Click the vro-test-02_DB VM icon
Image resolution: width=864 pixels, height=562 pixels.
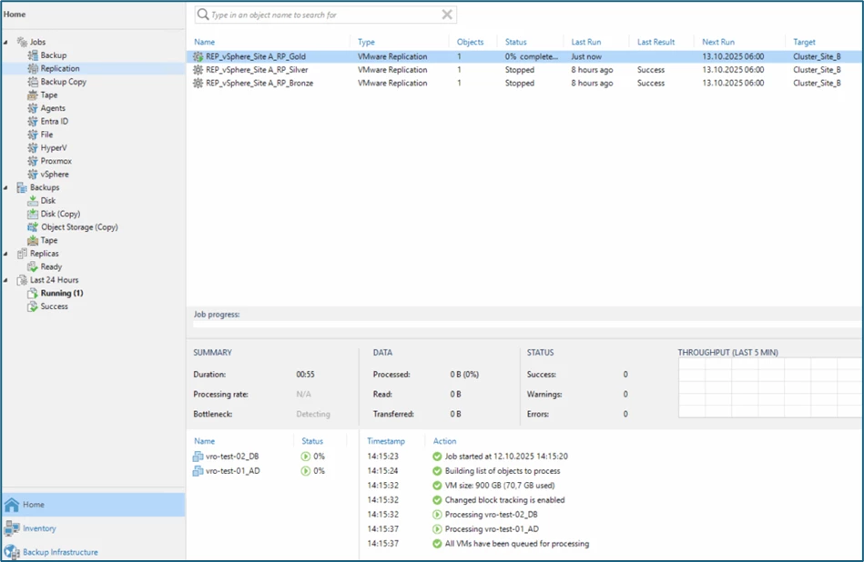(198, 457)
